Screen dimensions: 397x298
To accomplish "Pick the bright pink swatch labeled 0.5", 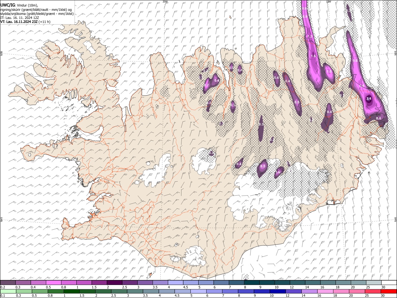I will tap(54, 282).
